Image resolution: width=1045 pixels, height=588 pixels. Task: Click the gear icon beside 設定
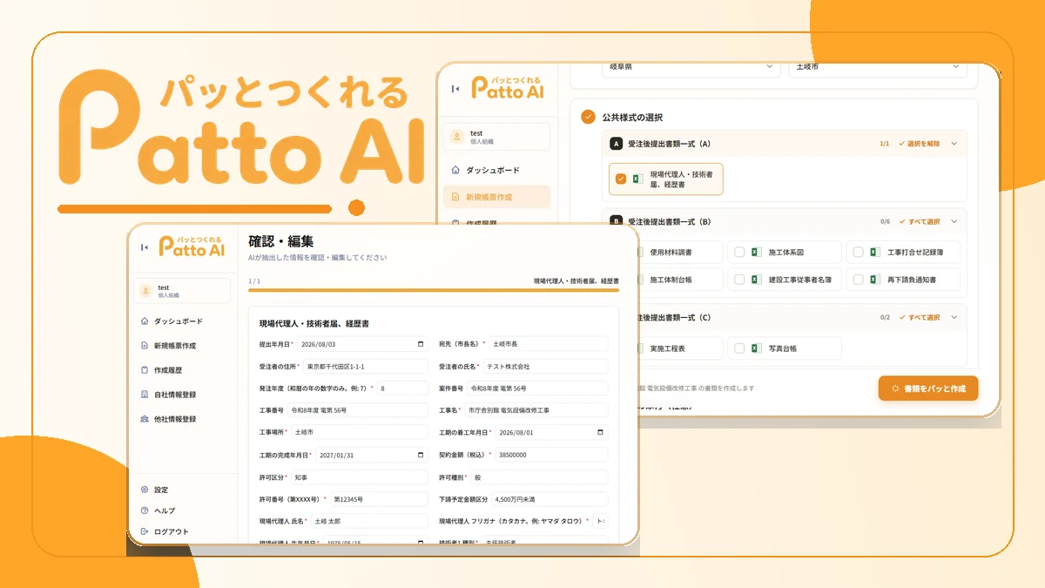(x=145, y=490)
